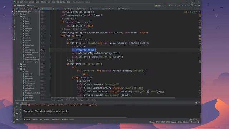Image resolution: width=229 pixels, height=129 pixels.
Task: Open the Structure tool window side tab
Action: coord(14,23)
